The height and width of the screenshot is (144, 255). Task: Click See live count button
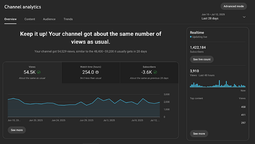[x=202, y=59]
